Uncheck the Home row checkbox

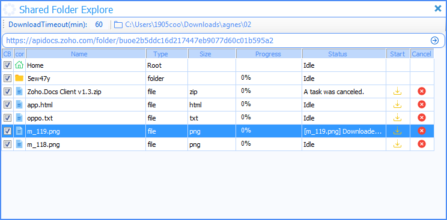(x=7, y=65)
